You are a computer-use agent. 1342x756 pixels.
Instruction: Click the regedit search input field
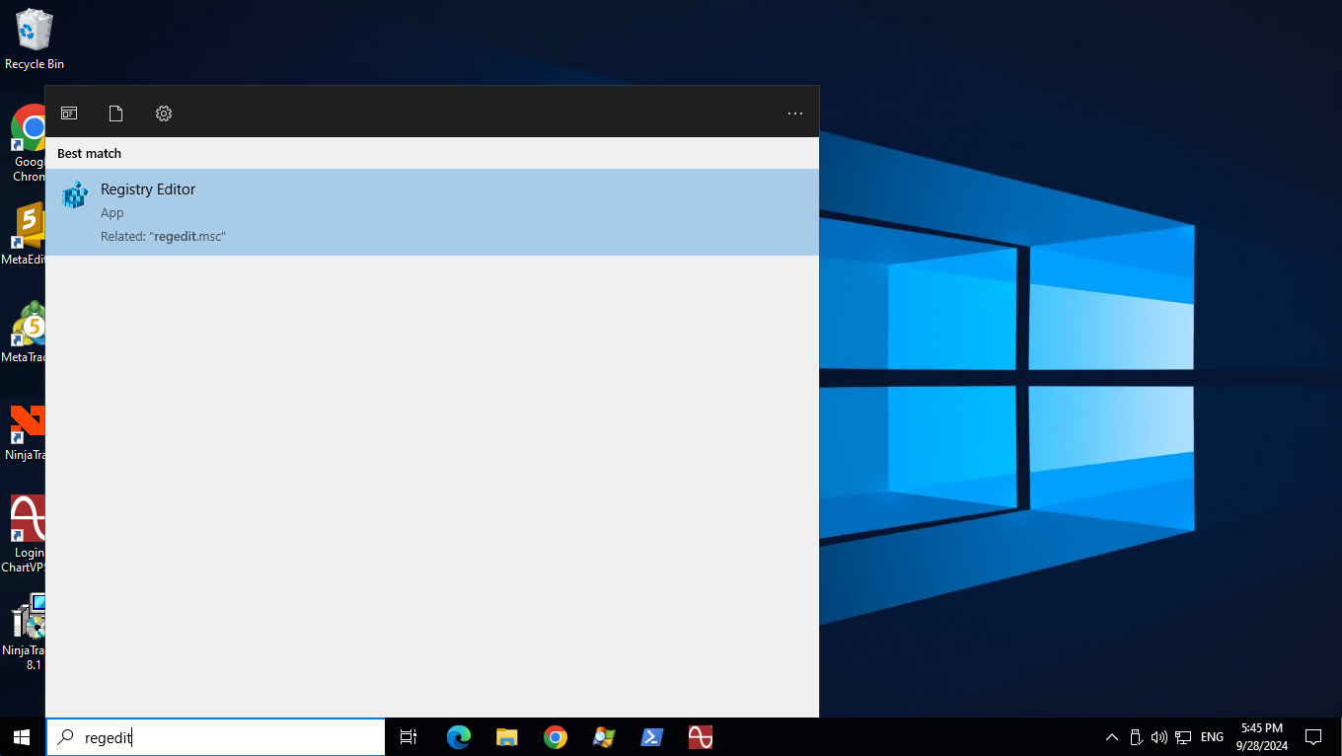[x=227, y=737]
